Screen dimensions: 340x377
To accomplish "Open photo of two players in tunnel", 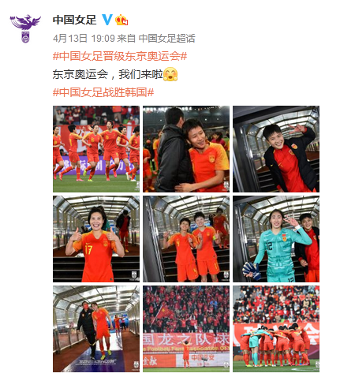I will [186, 239].
